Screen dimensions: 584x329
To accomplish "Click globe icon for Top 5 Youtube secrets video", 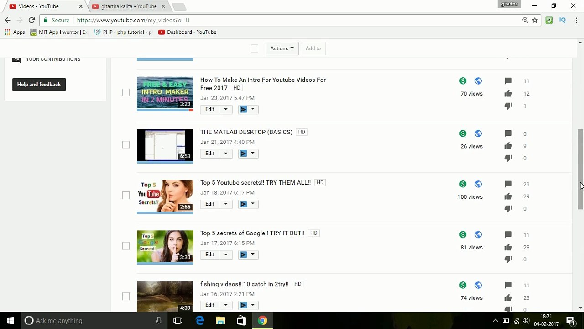I will point(478,184).
